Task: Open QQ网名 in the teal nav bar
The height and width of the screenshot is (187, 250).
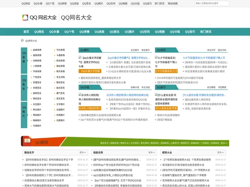Action: 39,32
